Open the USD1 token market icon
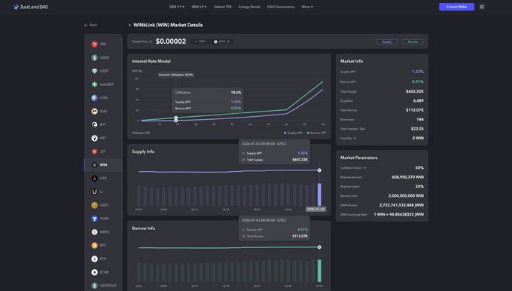Screen dimensions: 512x291 [94, 205]
